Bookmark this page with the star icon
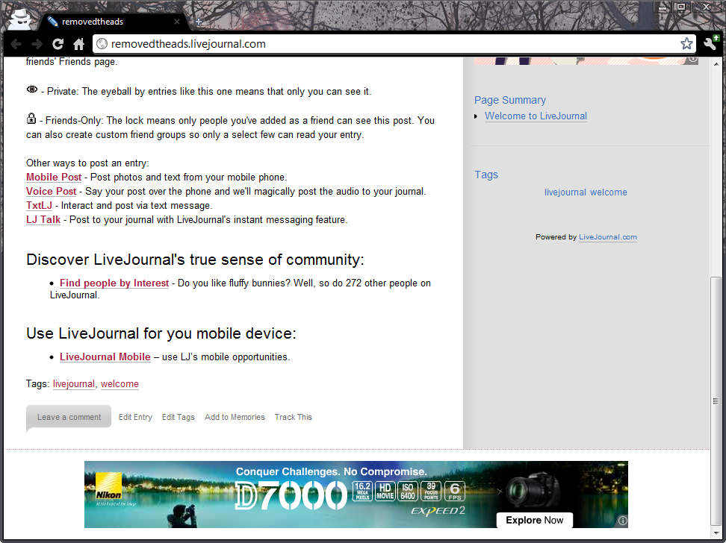726x543 pixels. pyautogui.click(x=686, y=43)
